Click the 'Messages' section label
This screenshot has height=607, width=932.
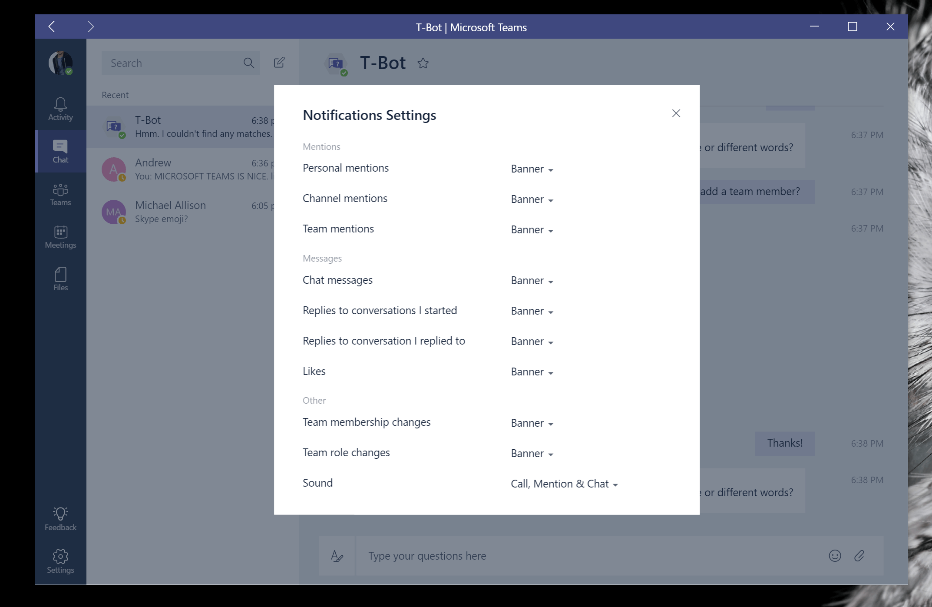click(322, 259)
